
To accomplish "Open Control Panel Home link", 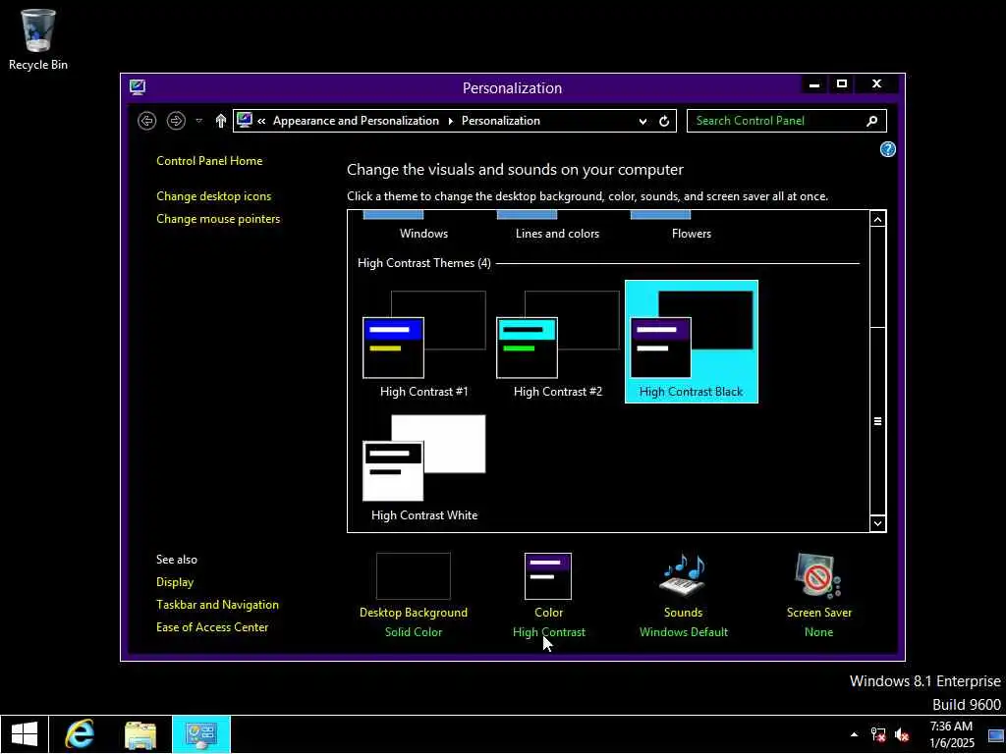I will coord(209,161).
